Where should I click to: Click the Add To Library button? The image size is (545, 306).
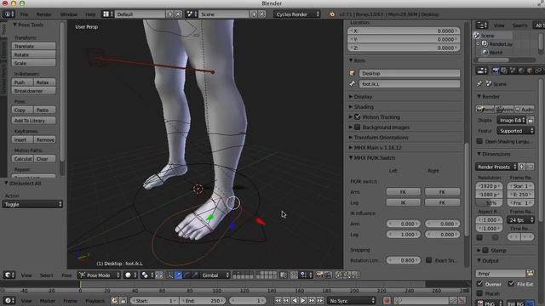(x=33, y=121)
